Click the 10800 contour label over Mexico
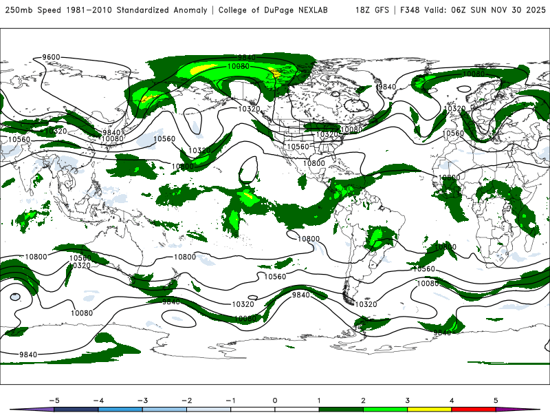 pyautogui.click(x=314, y=163)
